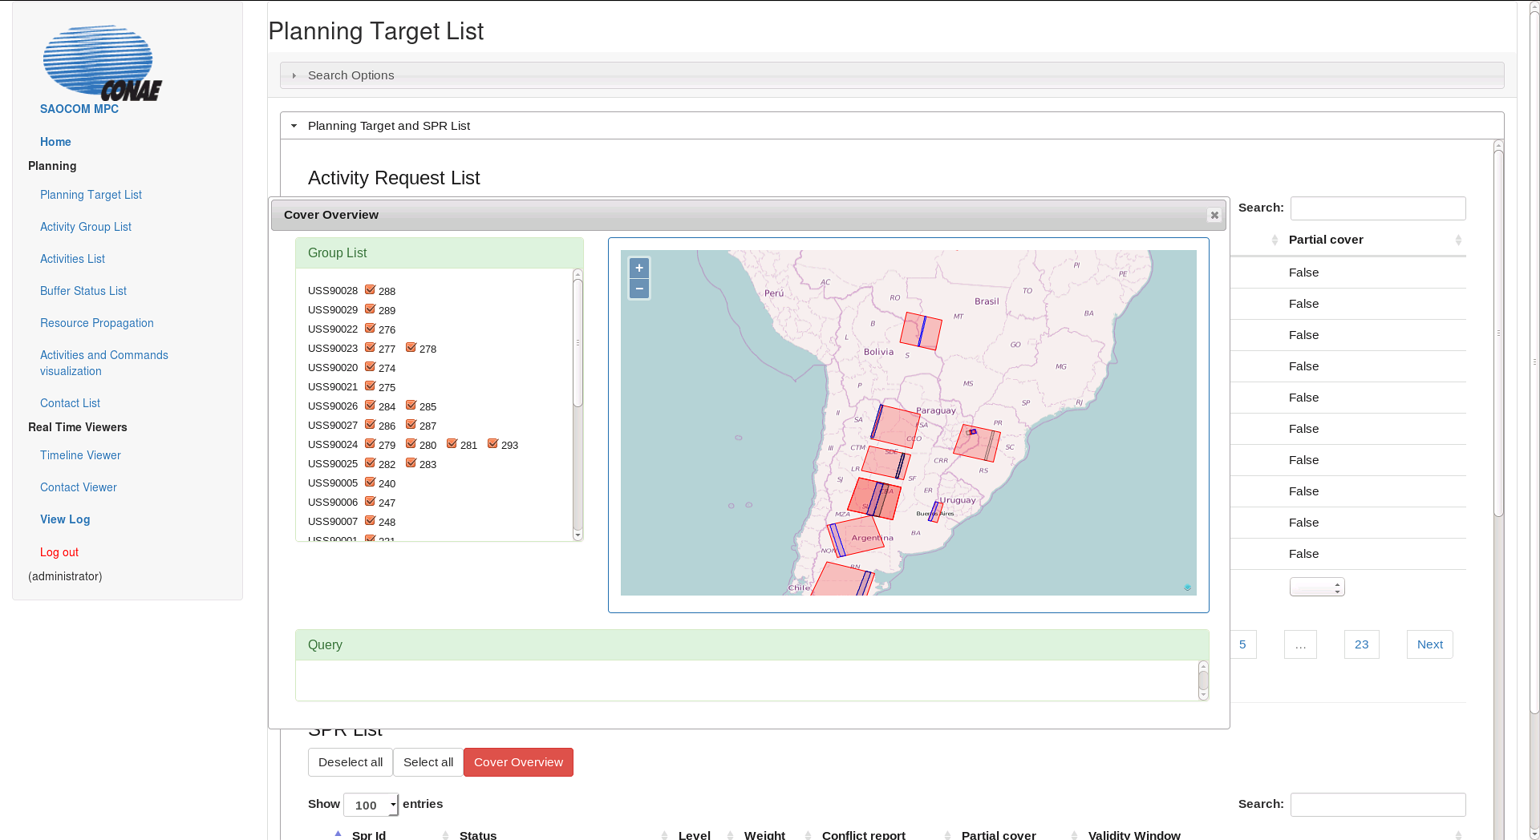Open Activity Group List page

click(x=86, y=227)
